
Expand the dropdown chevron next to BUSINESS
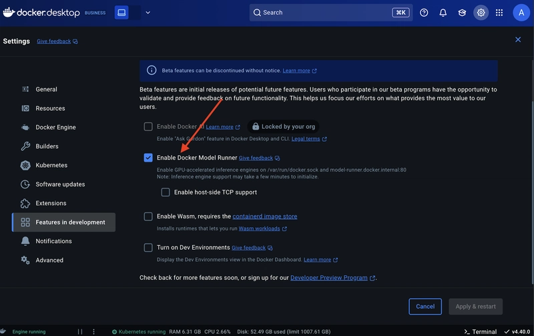[148, 13]
